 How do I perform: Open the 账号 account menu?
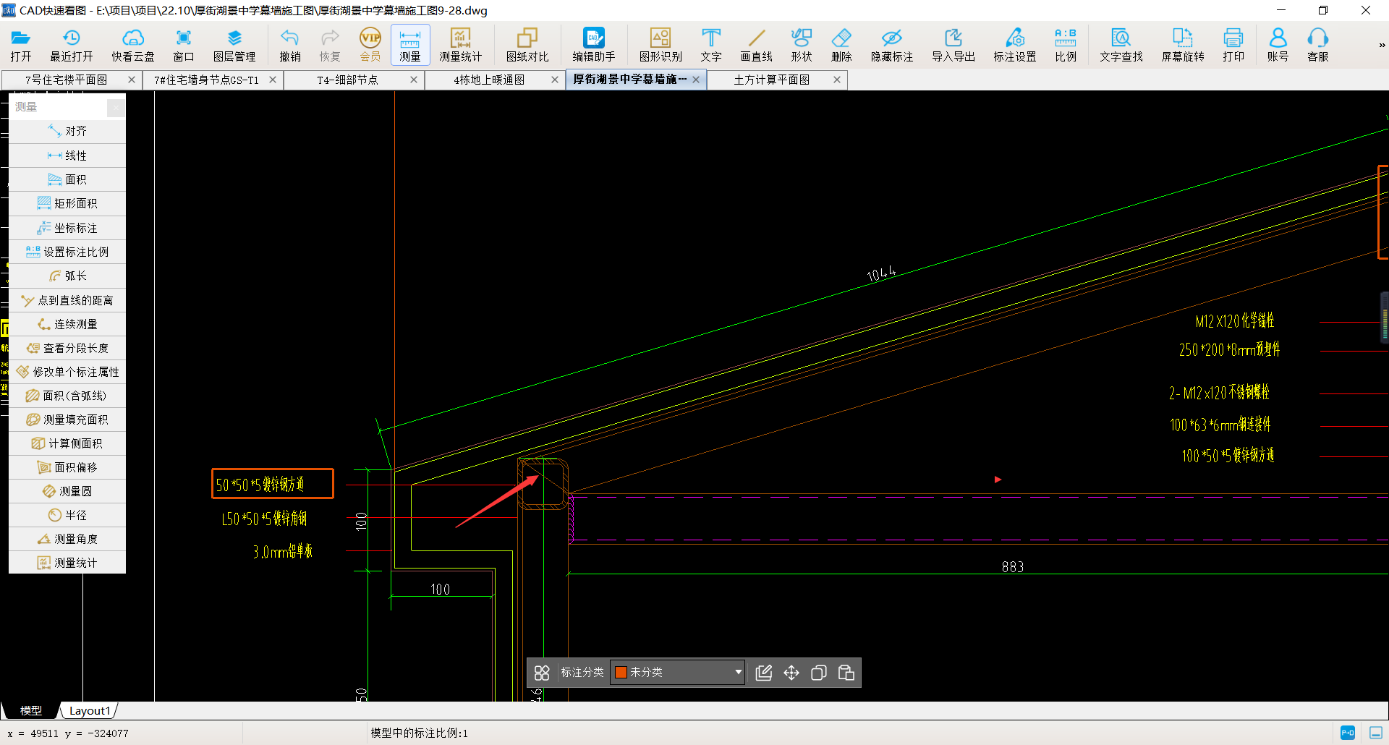point(1278,45)
